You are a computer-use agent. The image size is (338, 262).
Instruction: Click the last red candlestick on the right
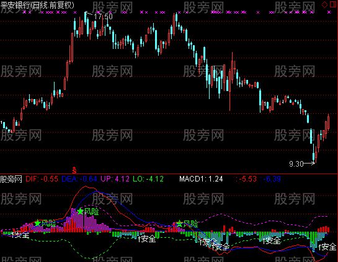tap(329, 123)
